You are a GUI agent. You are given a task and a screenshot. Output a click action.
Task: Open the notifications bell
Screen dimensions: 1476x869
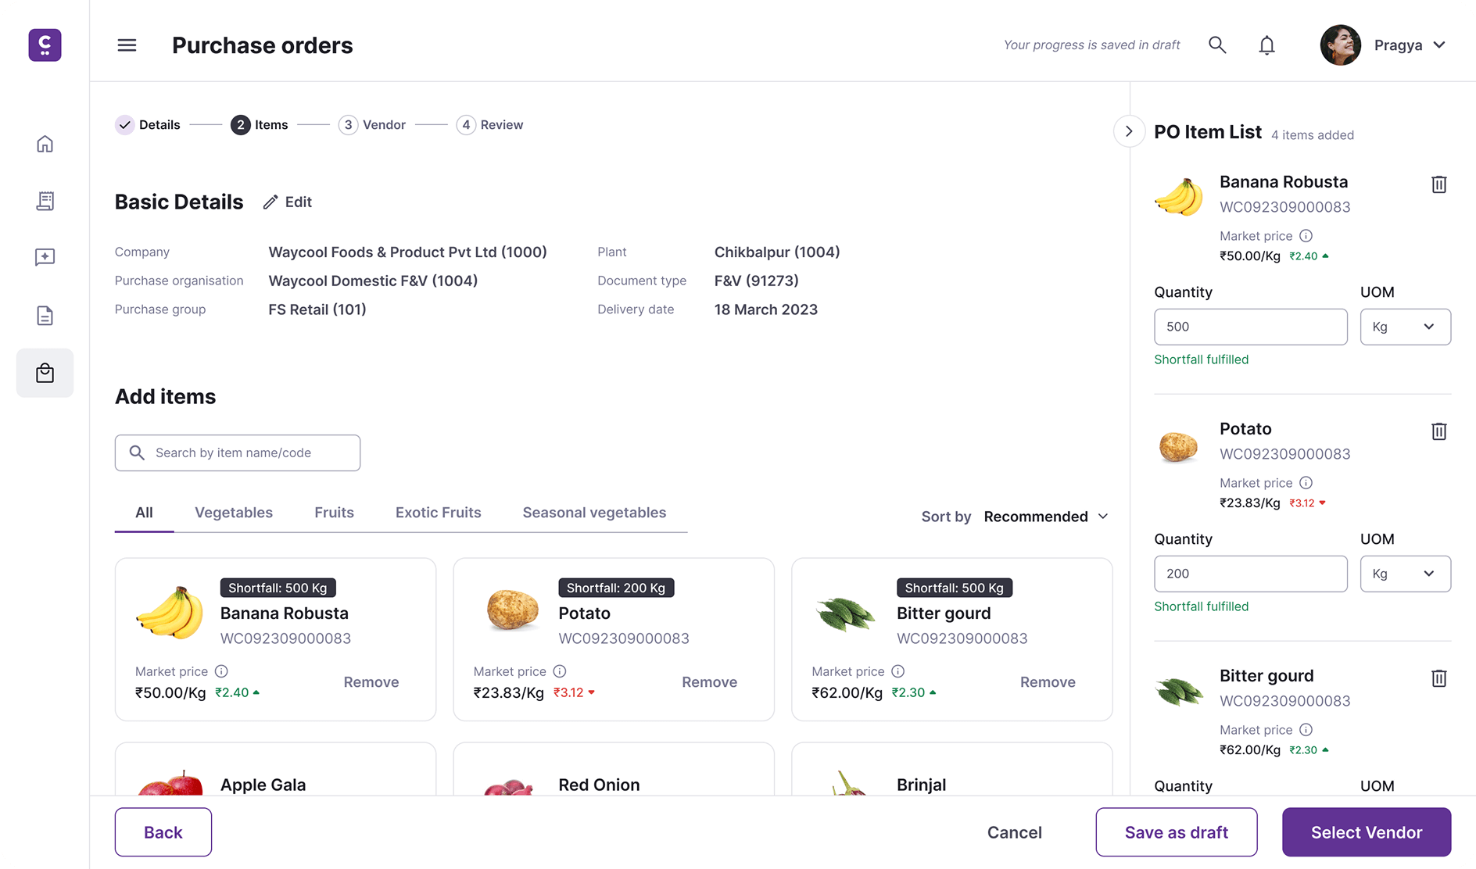click(1266, 45)
